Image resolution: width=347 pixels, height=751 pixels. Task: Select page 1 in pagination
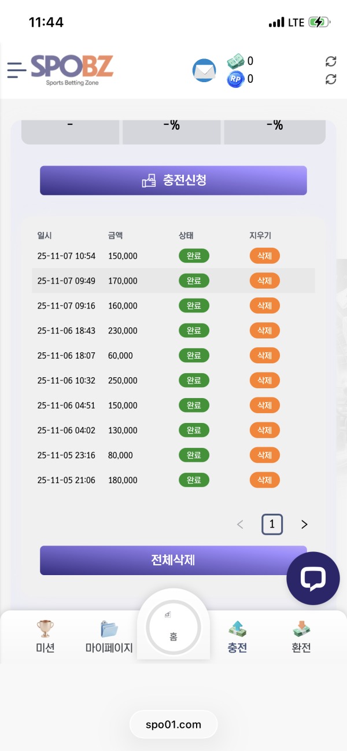(x=272, y=524)
